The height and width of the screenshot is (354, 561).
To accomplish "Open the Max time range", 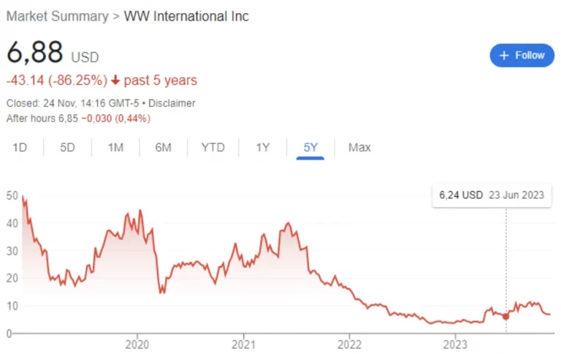I will pos(359,147).
